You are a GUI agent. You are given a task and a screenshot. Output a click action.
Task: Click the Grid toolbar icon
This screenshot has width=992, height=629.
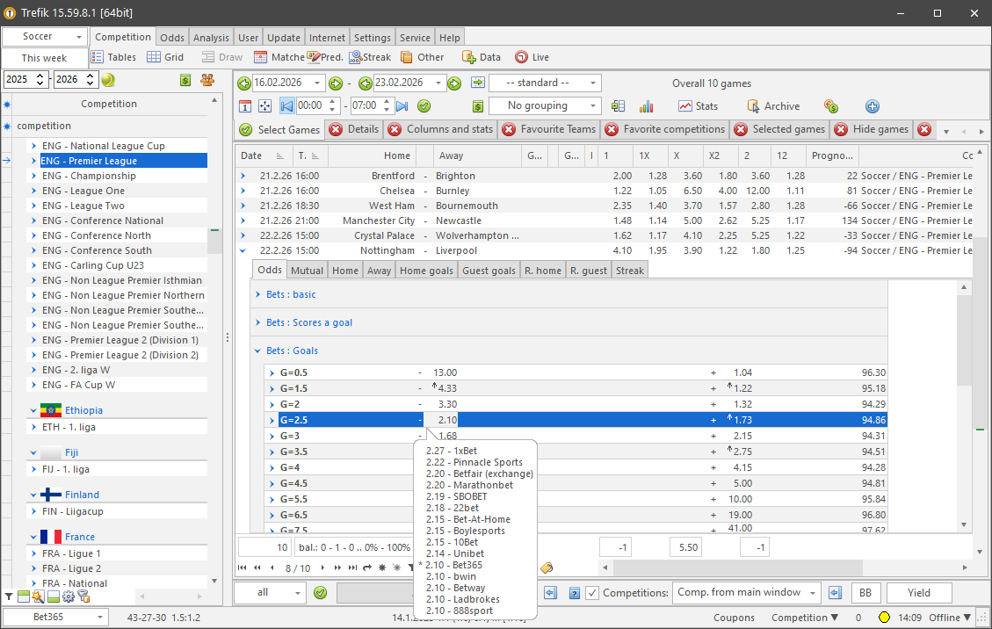(x=164, y=57)
